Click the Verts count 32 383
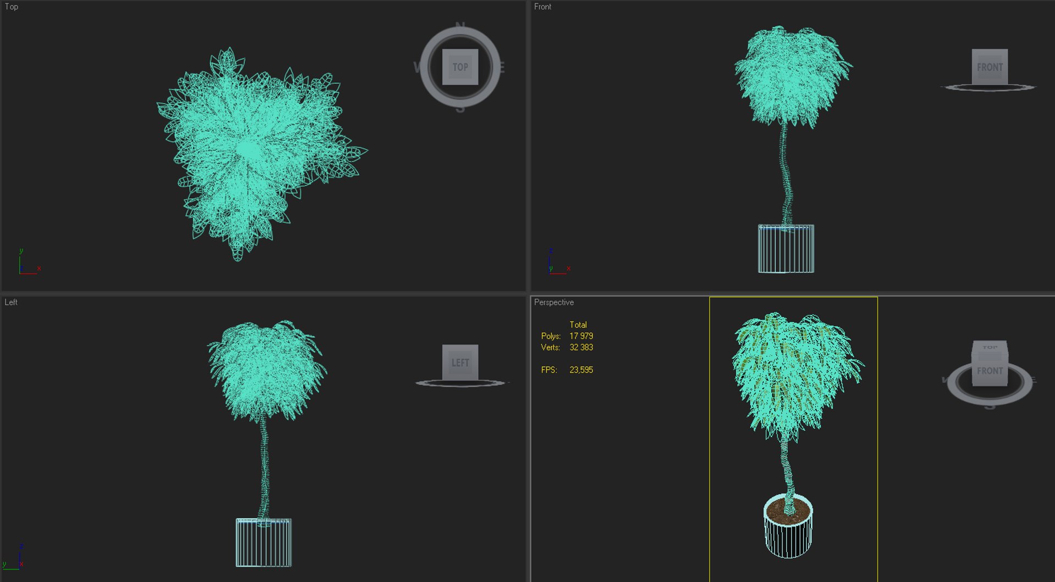 [581, 347]
